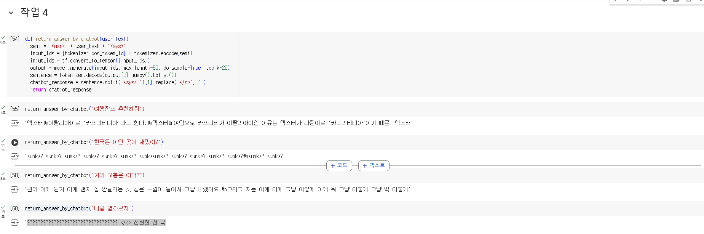
Task: Insert a text cell with + 텍스트
Action: pos(374,166)
